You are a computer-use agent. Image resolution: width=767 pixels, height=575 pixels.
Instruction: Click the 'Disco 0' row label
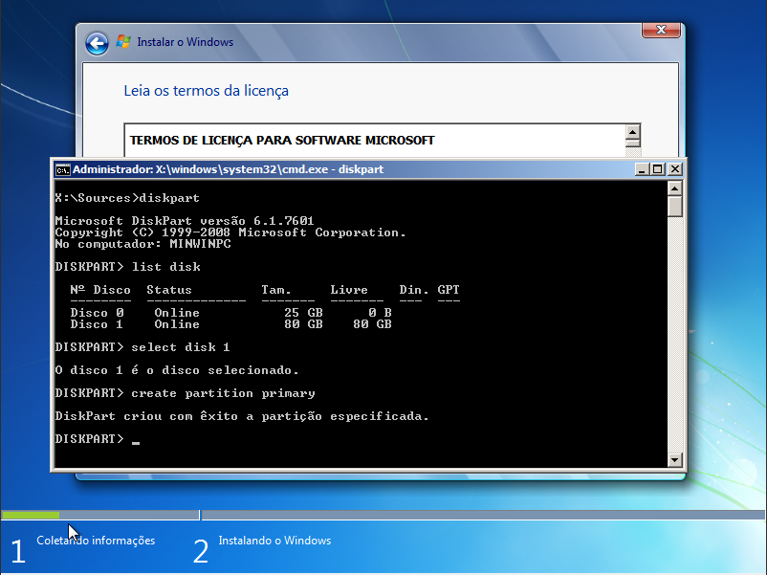coord(97,313)
